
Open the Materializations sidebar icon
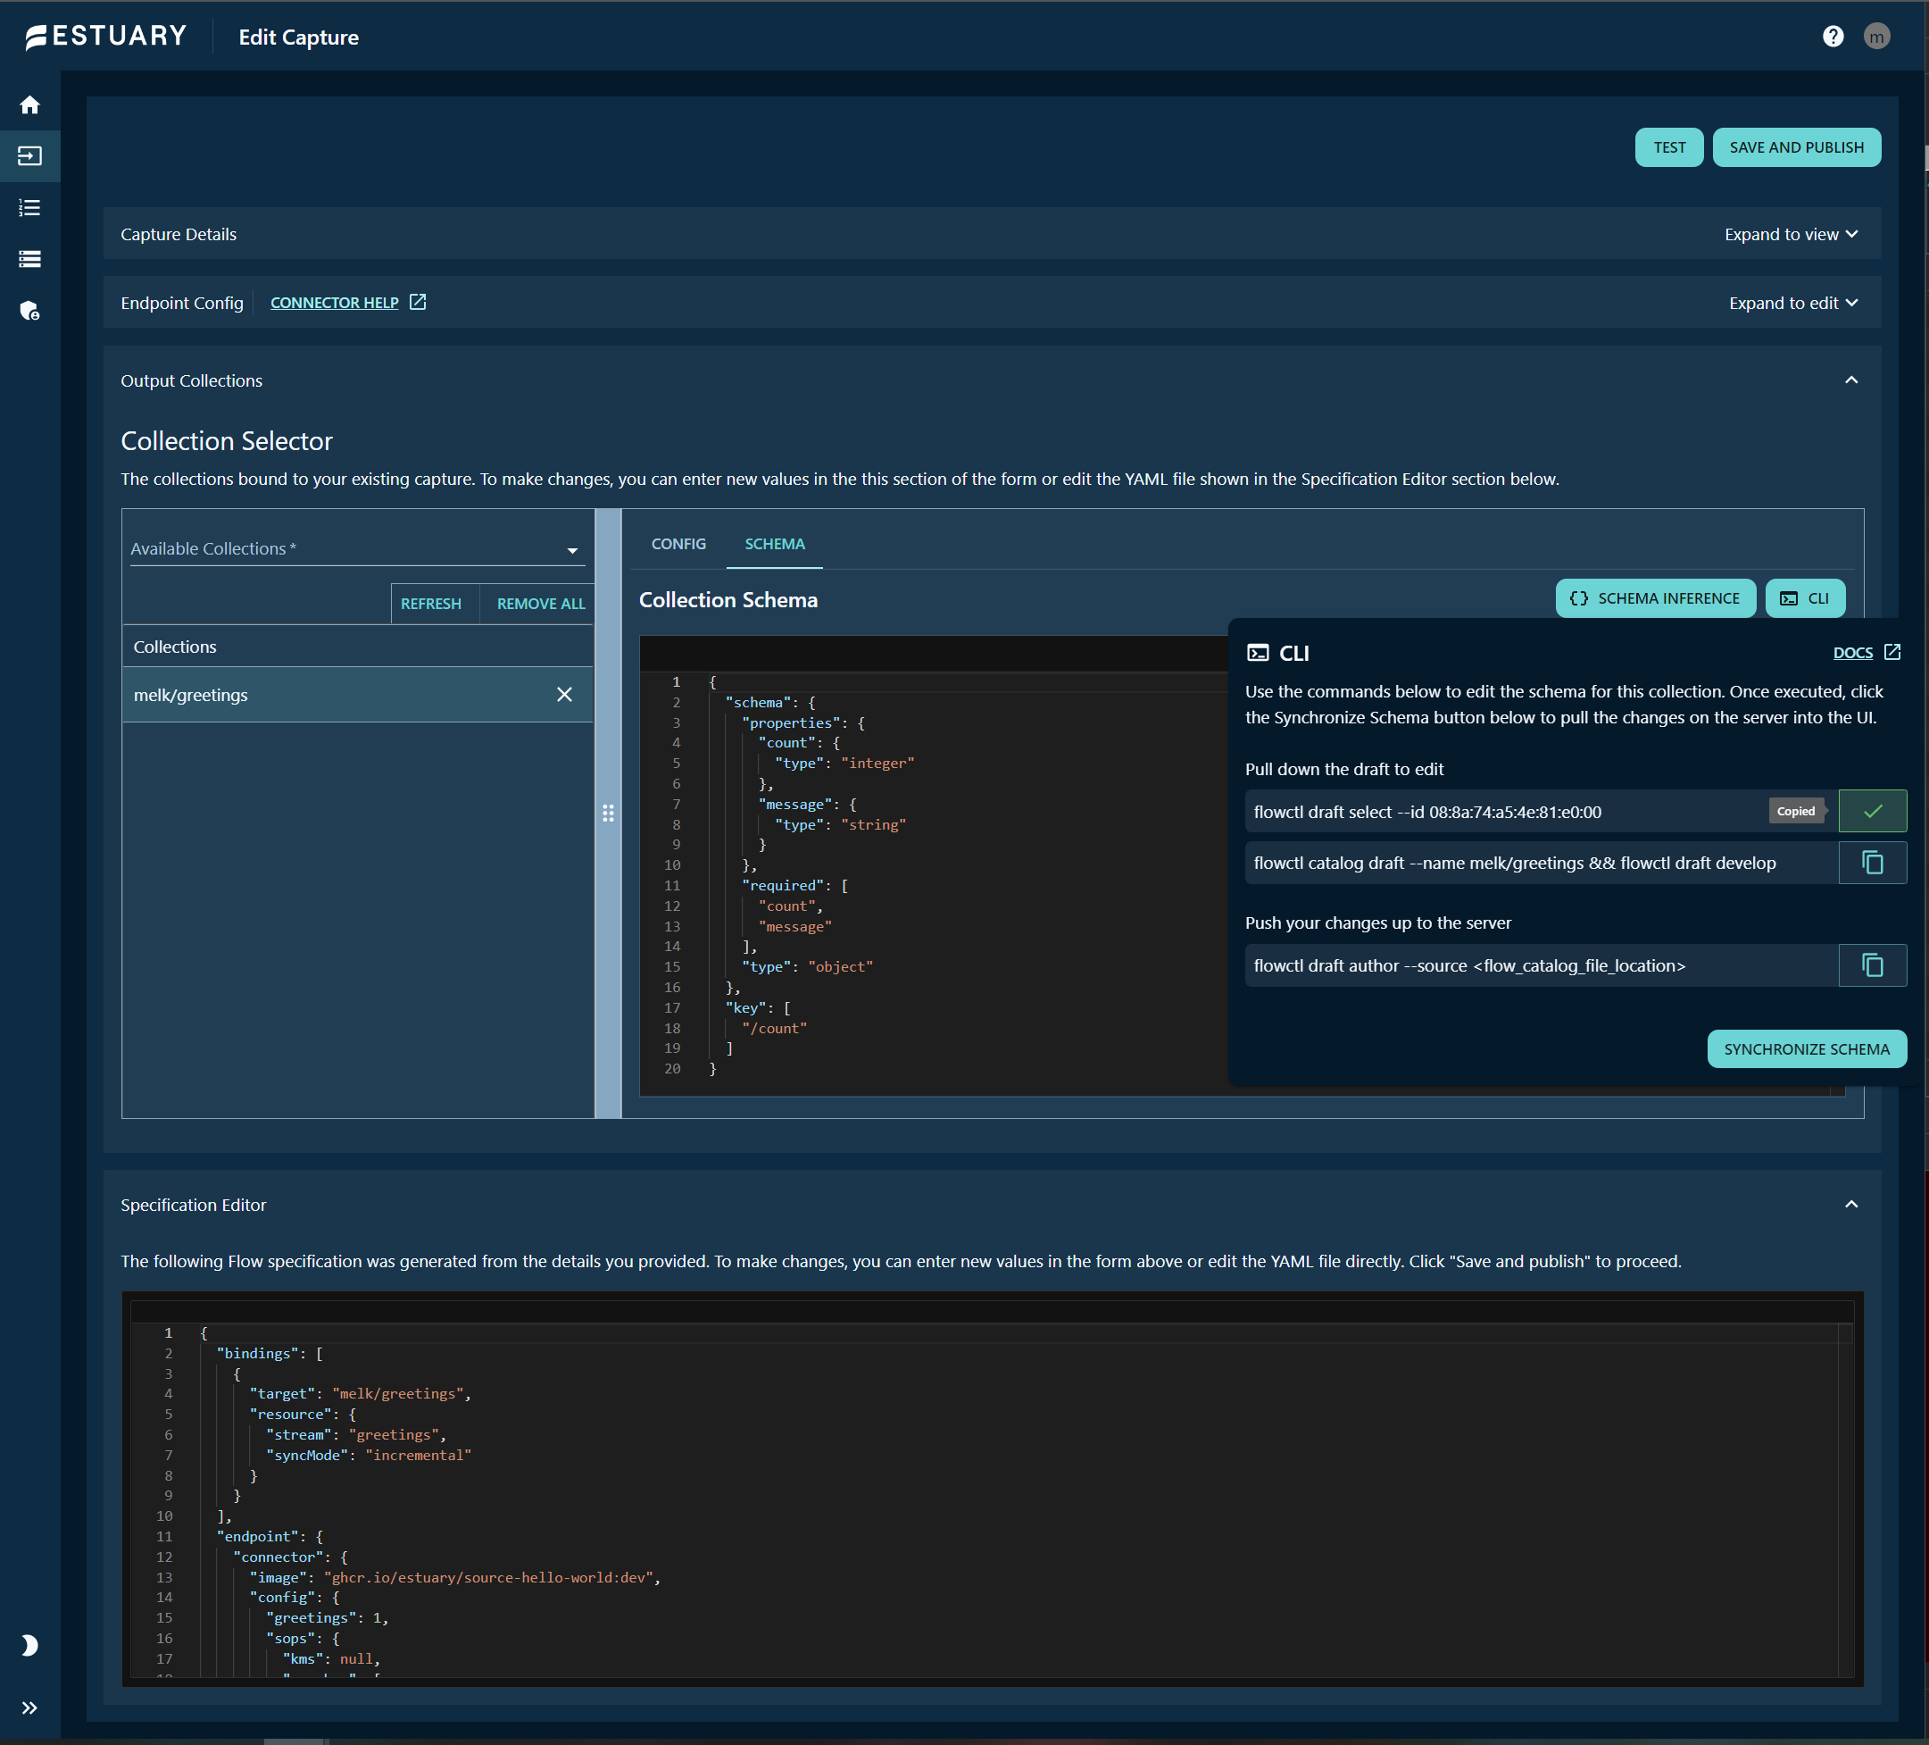point(29,259)
